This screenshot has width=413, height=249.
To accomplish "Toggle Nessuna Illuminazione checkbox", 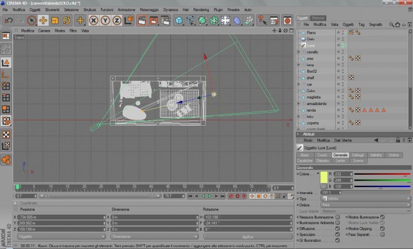I will pos(337,217).
